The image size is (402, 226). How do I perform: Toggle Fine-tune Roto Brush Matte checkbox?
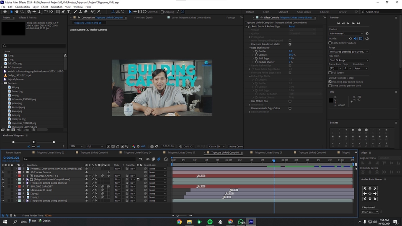(x=290, y=44)
